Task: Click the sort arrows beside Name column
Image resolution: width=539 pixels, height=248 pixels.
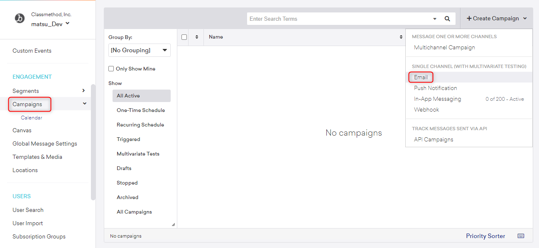Action: click(401, 37)
